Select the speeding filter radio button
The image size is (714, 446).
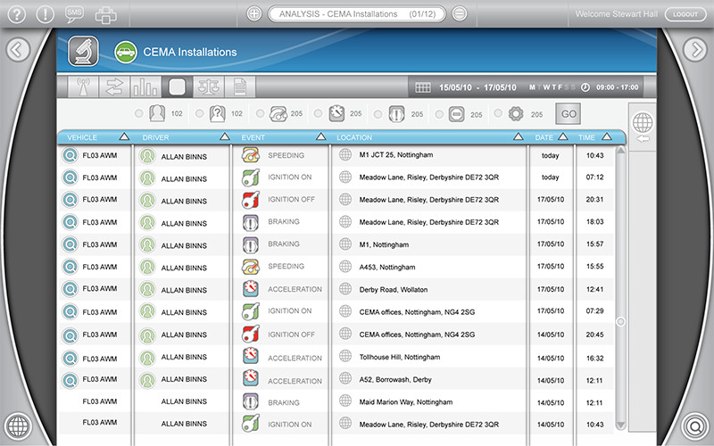click(x=260, y=114)
